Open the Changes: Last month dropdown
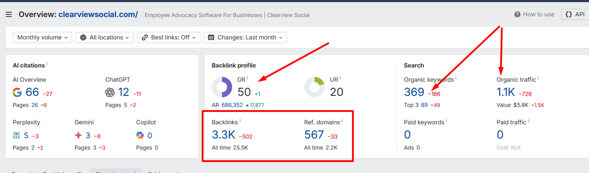Image resolution: width=589 pixels, height=173 pixels. pyautogui.click(x=245, y=38)
